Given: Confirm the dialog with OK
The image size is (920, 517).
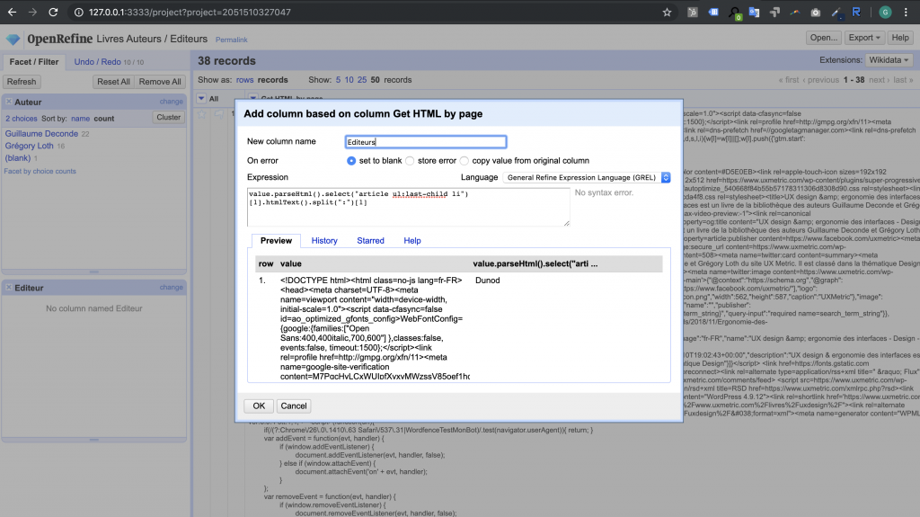Looking at the screenshot, I should (x=259, y=406).
